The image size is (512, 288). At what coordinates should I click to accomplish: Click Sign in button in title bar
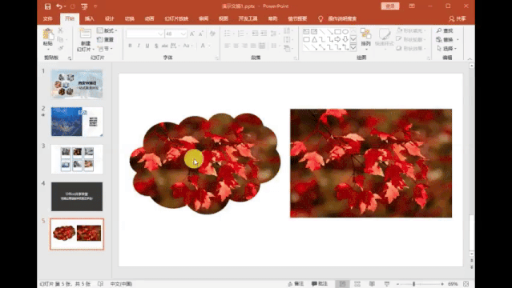390,6
